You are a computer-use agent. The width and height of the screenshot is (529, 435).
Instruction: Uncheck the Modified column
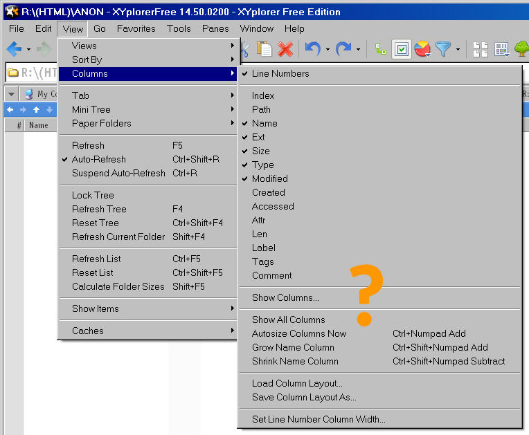[x=379, y=178]
